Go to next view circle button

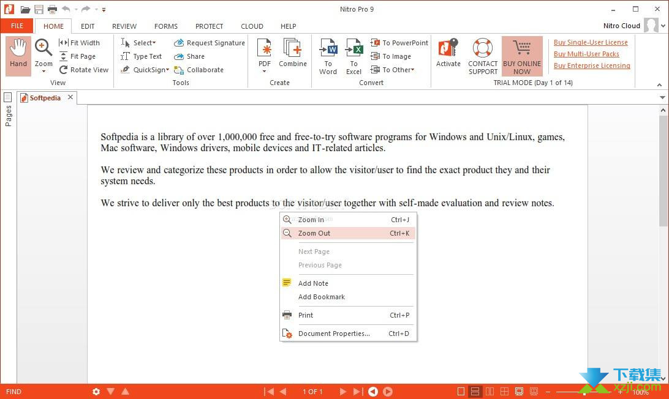pyautogui.click(x=388, y=391)
